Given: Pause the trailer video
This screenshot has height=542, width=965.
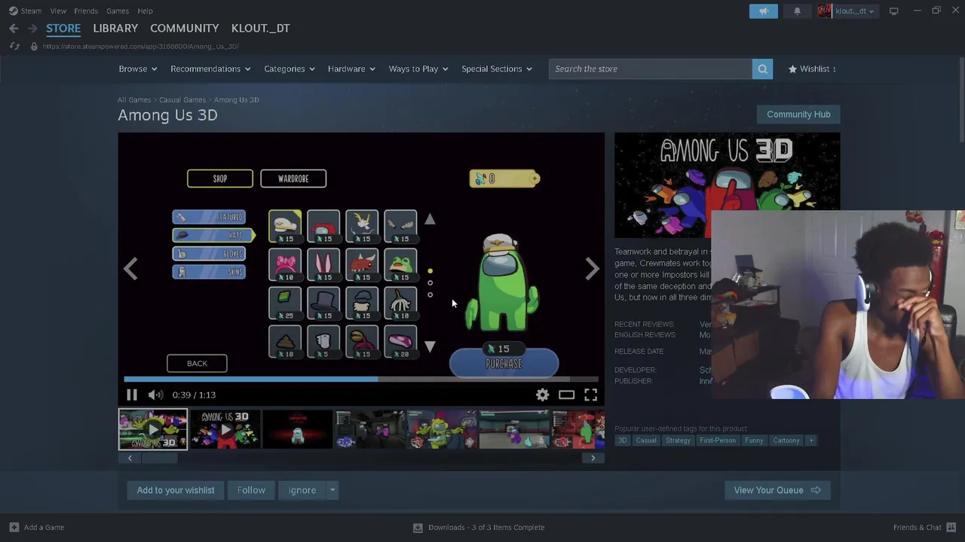Looking at the screenshot, I should click(x=131, y=394).
